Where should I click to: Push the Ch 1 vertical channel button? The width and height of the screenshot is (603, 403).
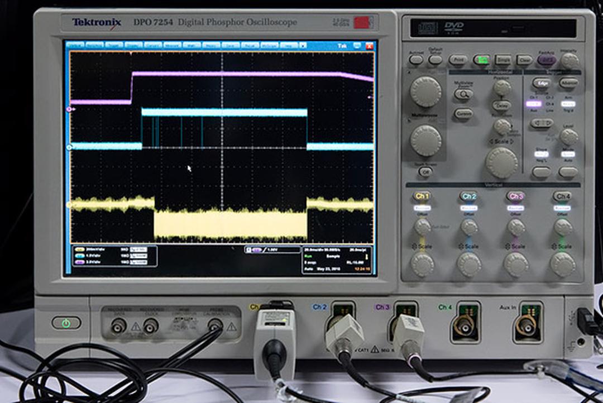422,196
